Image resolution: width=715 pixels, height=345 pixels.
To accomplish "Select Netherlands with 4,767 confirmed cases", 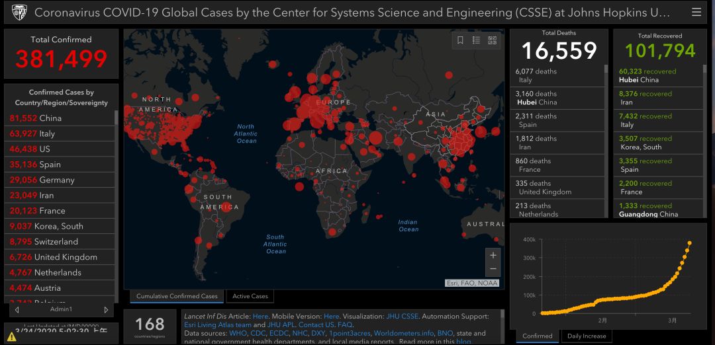I will coord(60,273).
